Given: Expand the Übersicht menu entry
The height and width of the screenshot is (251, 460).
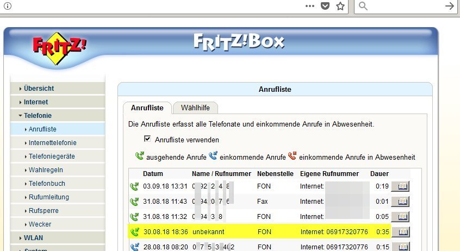Looking at the screenshot, I should click(x=58, y=88).
